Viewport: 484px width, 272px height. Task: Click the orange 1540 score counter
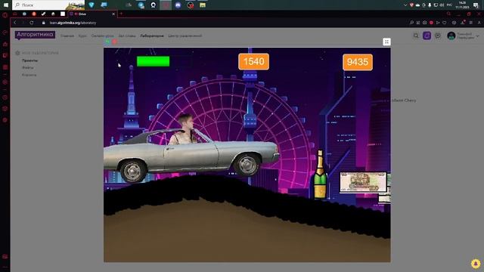click(253, 62)
